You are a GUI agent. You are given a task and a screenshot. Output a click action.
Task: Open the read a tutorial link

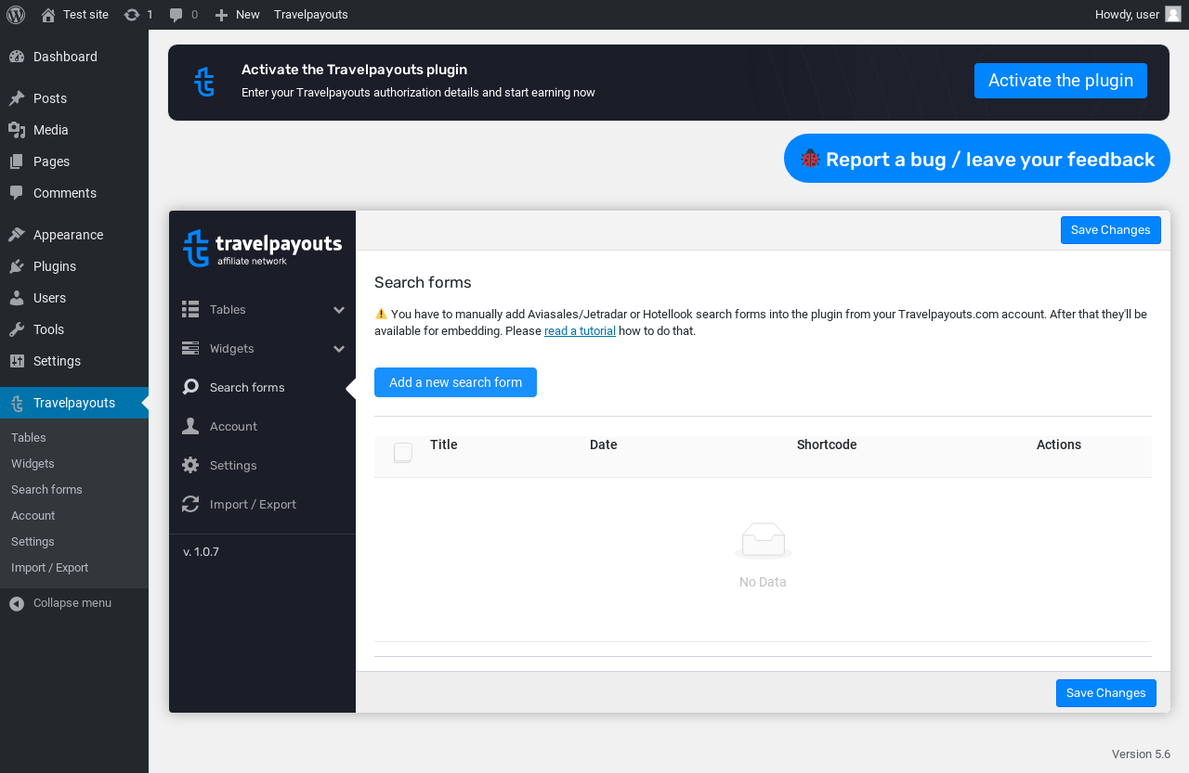click(580, 331)
